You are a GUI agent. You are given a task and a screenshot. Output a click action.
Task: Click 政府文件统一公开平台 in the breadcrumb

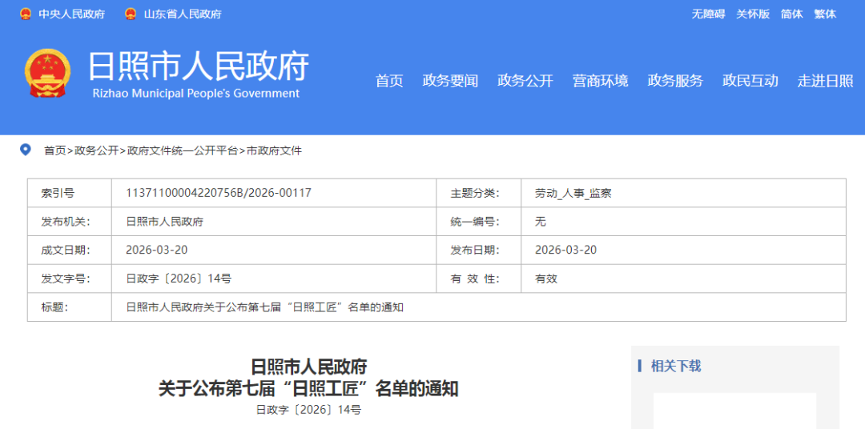pyautogui.click(x=183, y=150)
